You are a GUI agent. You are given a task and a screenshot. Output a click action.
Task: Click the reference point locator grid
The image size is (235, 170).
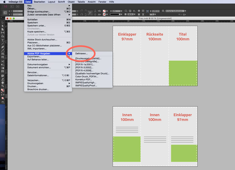(5, 13)
